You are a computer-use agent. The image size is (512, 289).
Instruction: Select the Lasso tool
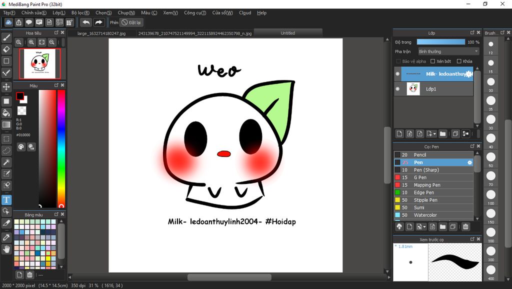pyautogui.click(x=6, y=151)
